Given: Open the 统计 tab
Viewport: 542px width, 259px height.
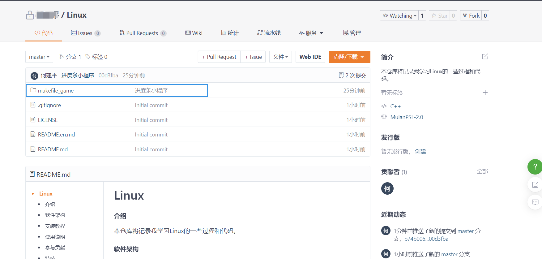Looking at the screenshot, I should coord(230,33).
